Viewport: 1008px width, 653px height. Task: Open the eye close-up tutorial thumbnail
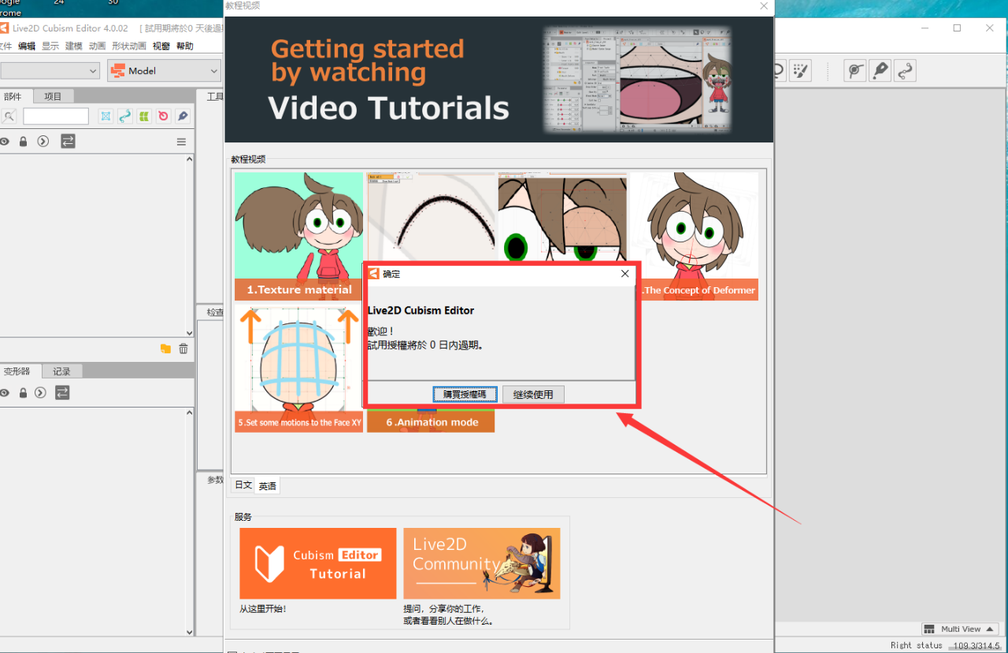point(563,217)
